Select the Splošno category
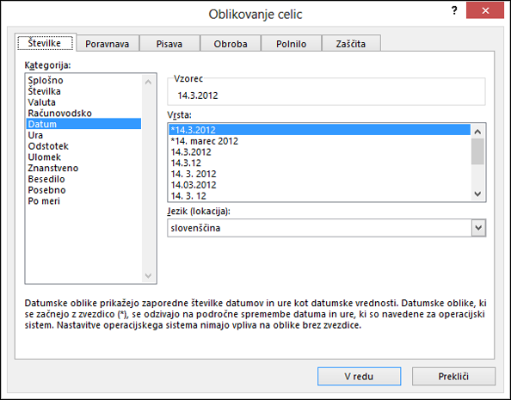 click(x=83, y=80)
